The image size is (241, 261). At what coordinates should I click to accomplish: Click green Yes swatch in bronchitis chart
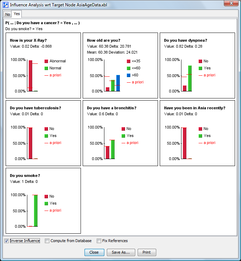pyautogui.click(x=123, y=136)
